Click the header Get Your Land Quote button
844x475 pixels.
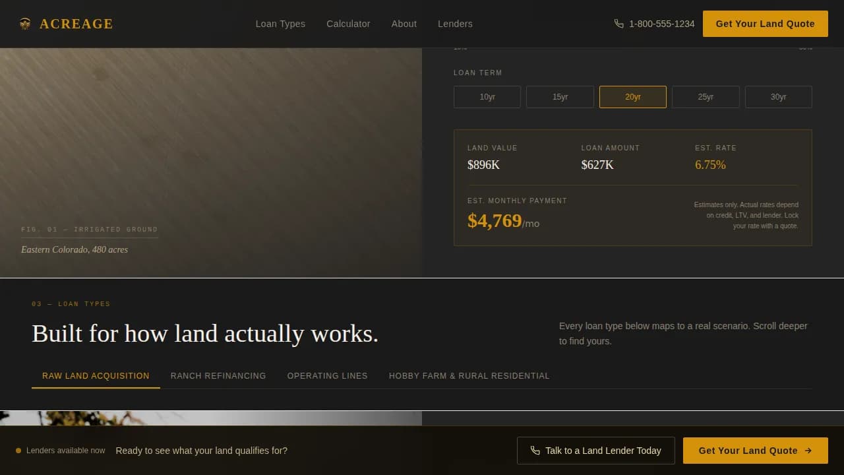pyautogui.click(x=766, y=24)
